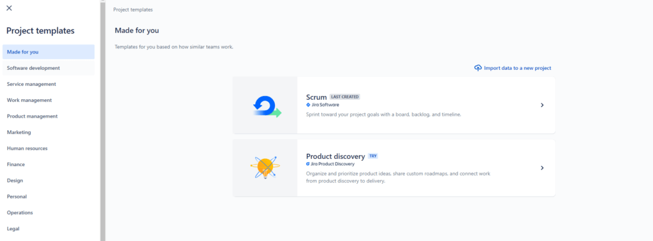Open Marketing templates category
The width and height of the screenshot is (653, 241).
coord(48,132)
